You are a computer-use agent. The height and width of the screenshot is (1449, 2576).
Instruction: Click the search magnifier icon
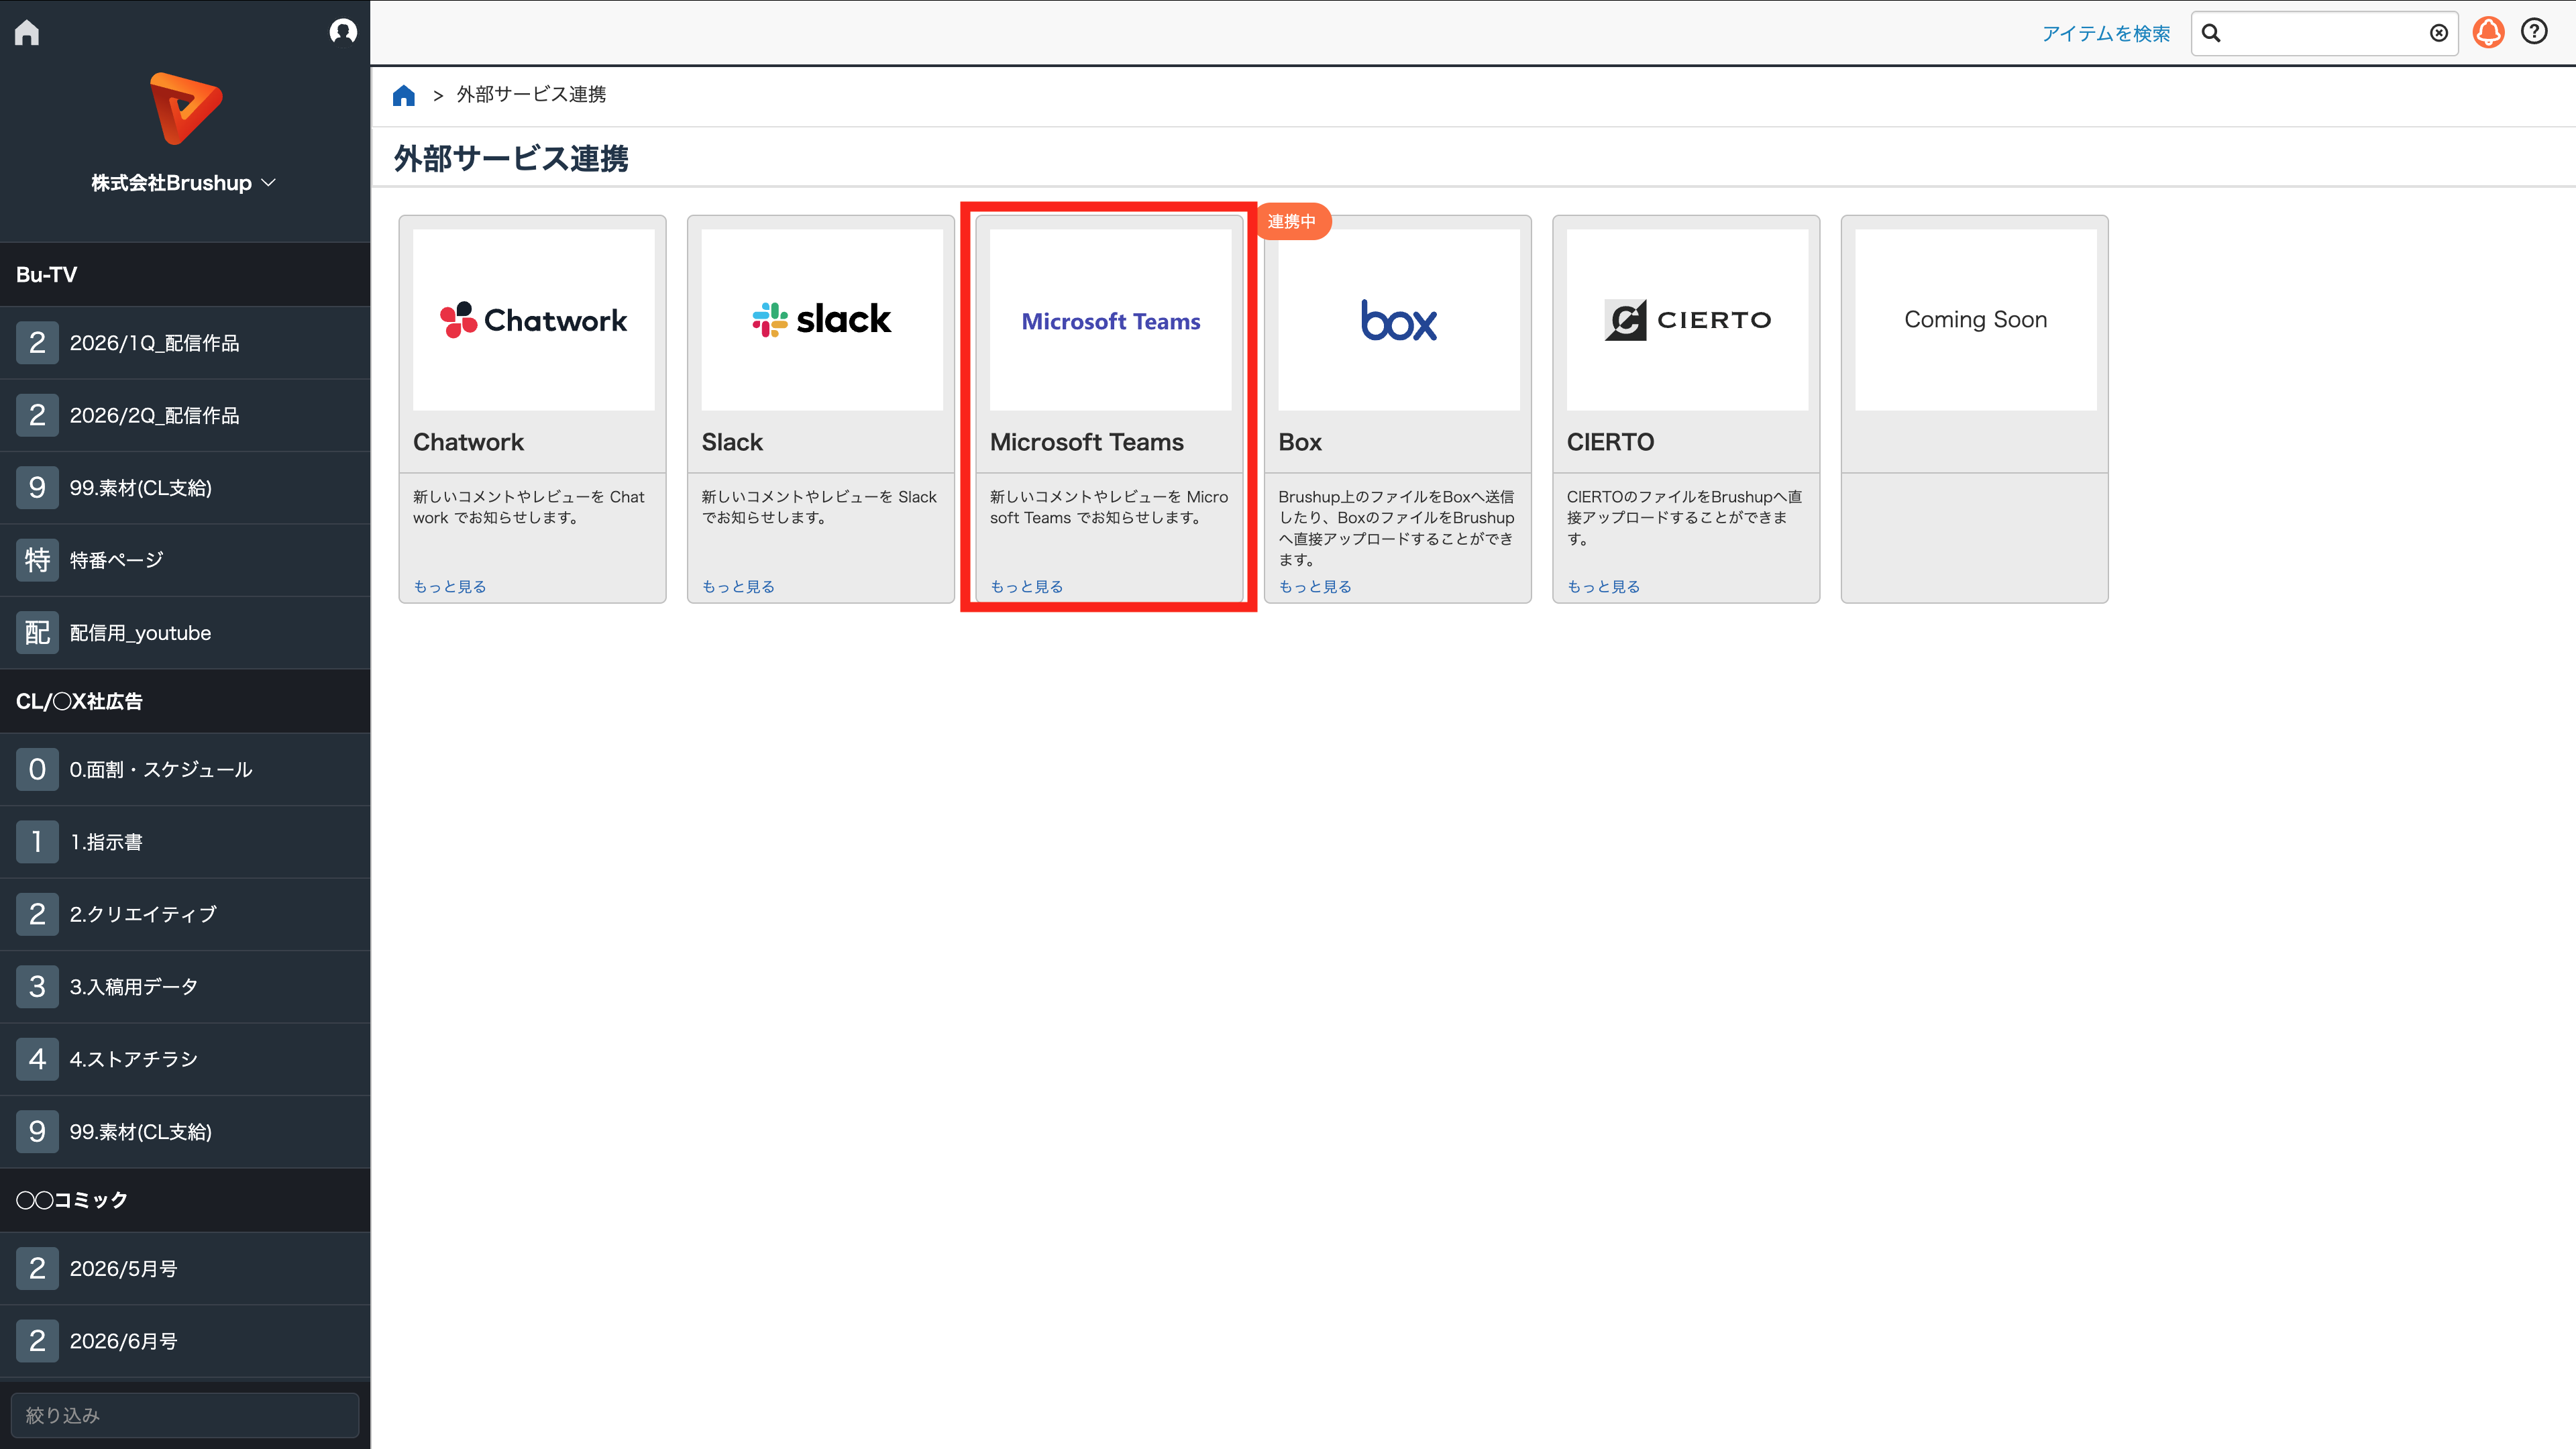2211,33
